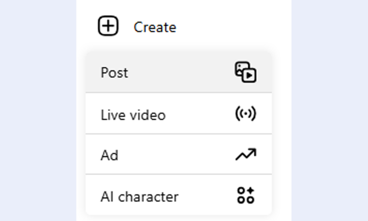
Task: Select the Ad menu entry
Action: 179,155
